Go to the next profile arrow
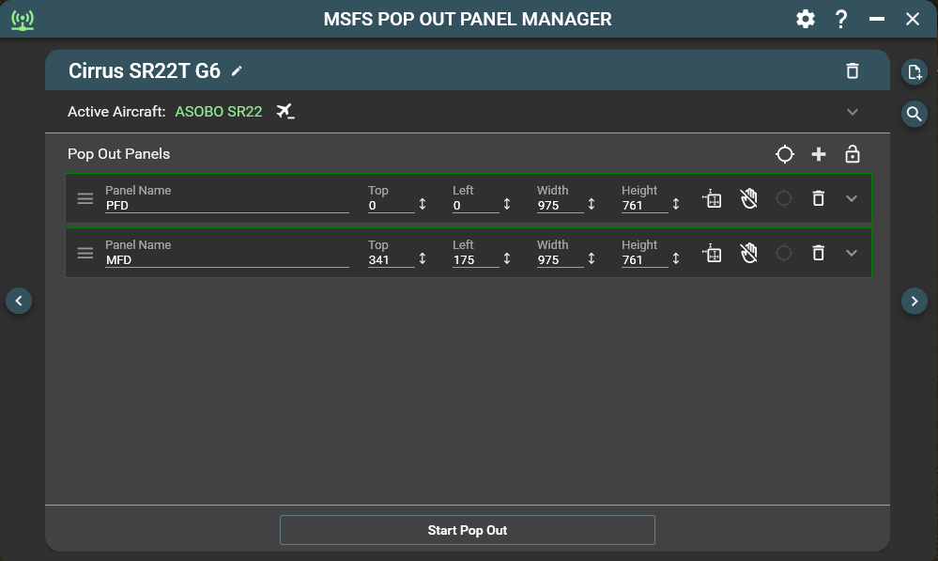This screenshot has height=561, width=938. pyautogui.click(x=915, y=301)
